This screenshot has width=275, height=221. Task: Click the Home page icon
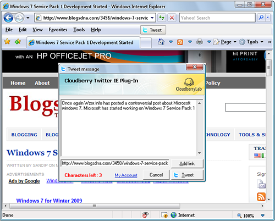coord(161,42)
